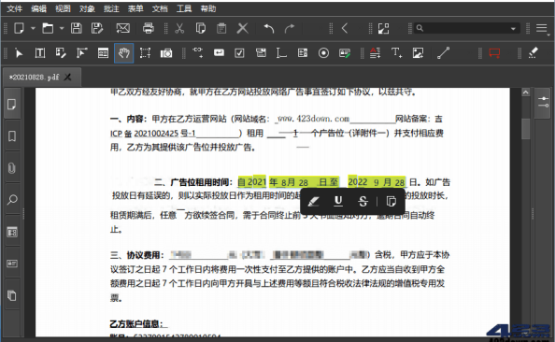
Task: Click the camera snapshot tool
Action: (x=166, y=53)
